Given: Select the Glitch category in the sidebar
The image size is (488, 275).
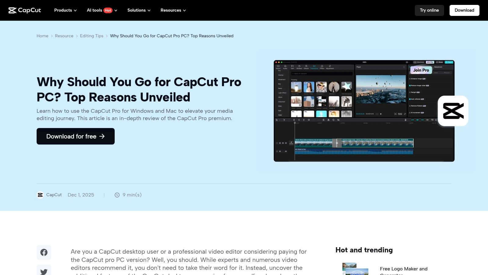Looking at the screenshot, I should [280, 97].
